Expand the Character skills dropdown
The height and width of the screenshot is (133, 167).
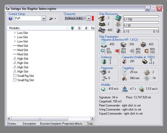(x=89, y=18)
